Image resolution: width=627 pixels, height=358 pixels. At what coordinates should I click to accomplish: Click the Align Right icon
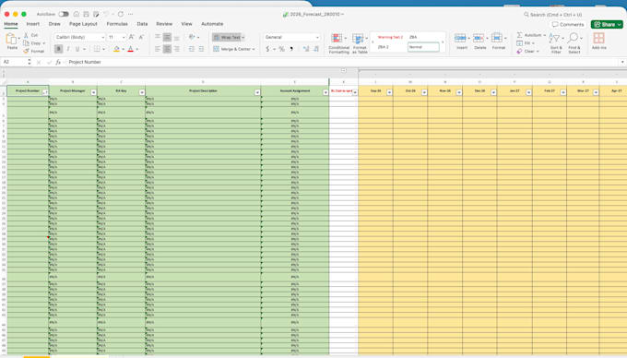click(177, 49)
